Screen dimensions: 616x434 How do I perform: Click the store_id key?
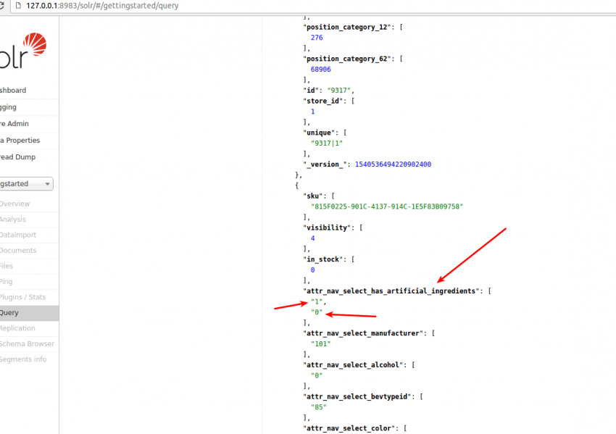pos(323,101)
